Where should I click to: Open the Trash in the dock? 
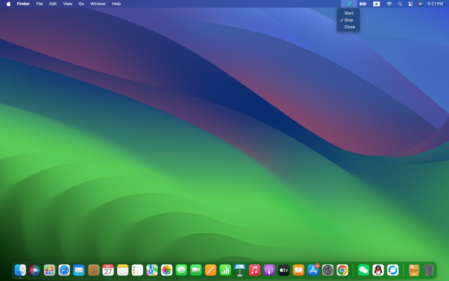(x=429, y=270)
